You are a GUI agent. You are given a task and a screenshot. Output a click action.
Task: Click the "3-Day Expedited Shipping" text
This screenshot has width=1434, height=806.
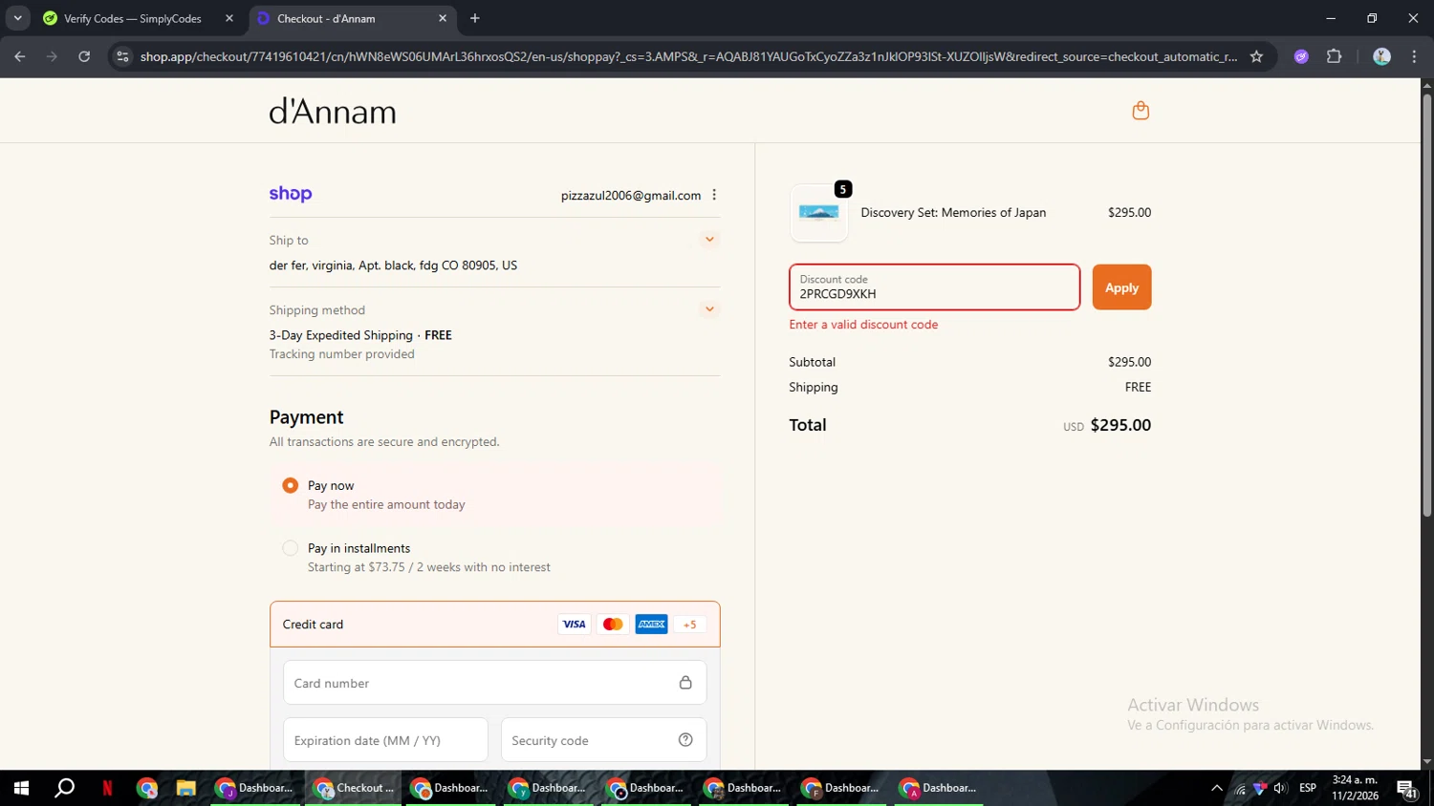pyautogui.click(x=341, y=335)
